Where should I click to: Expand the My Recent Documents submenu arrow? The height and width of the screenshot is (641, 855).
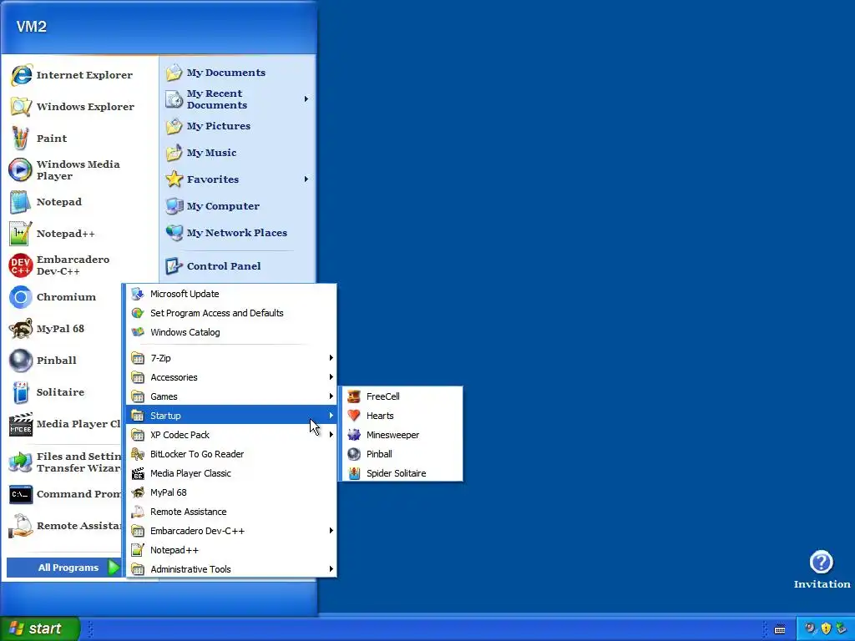[x=306, y=99]
